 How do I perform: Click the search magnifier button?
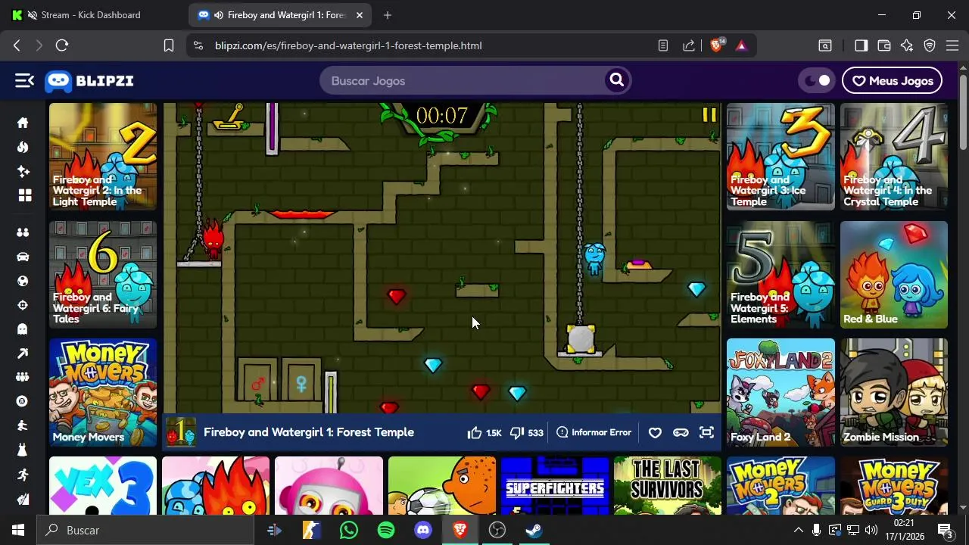617,80
